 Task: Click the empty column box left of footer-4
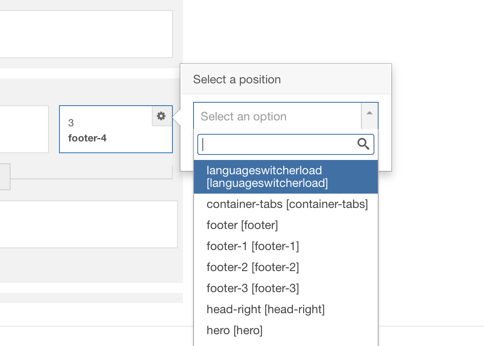[x=24, y=129]
